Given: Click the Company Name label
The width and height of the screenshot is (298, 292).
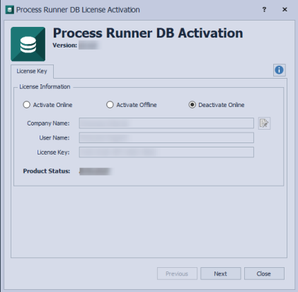Looking at the screenshot, I should tap(48, 123).
